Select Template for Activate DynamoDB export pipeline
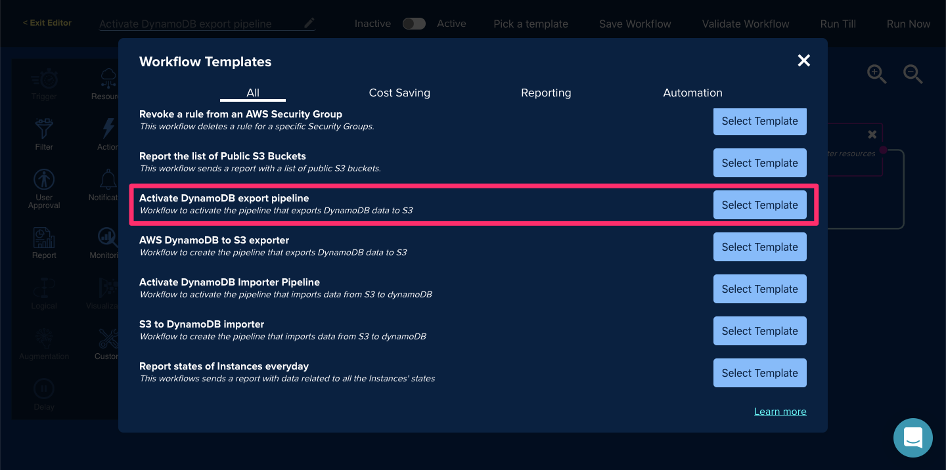This screenshot has height=470, width=946. (760, 205)
